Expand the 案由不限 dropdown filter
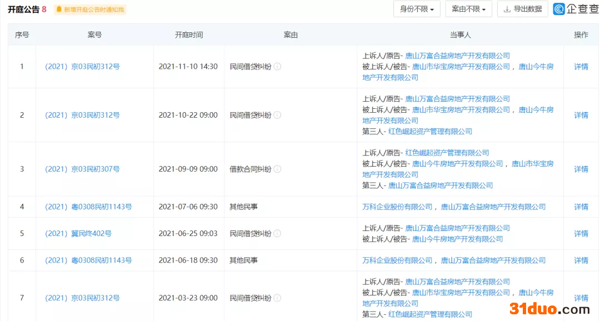 pos(468,9)
